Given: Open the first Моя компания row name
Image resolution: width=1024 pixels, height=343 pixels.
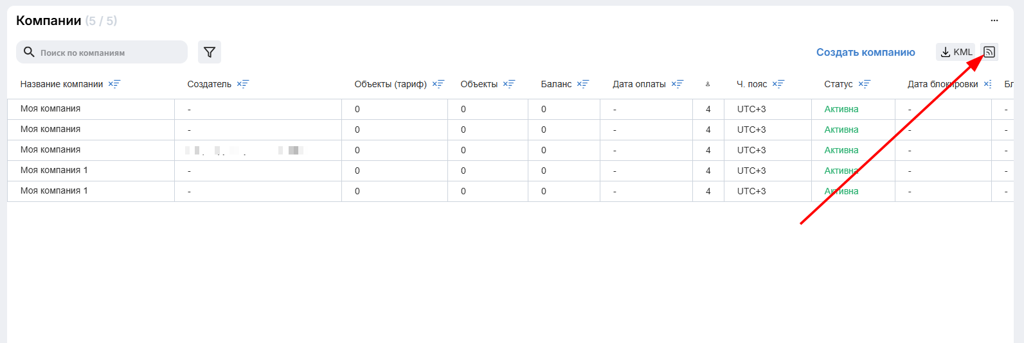Looking at the screenshot, I should (51, 109).
